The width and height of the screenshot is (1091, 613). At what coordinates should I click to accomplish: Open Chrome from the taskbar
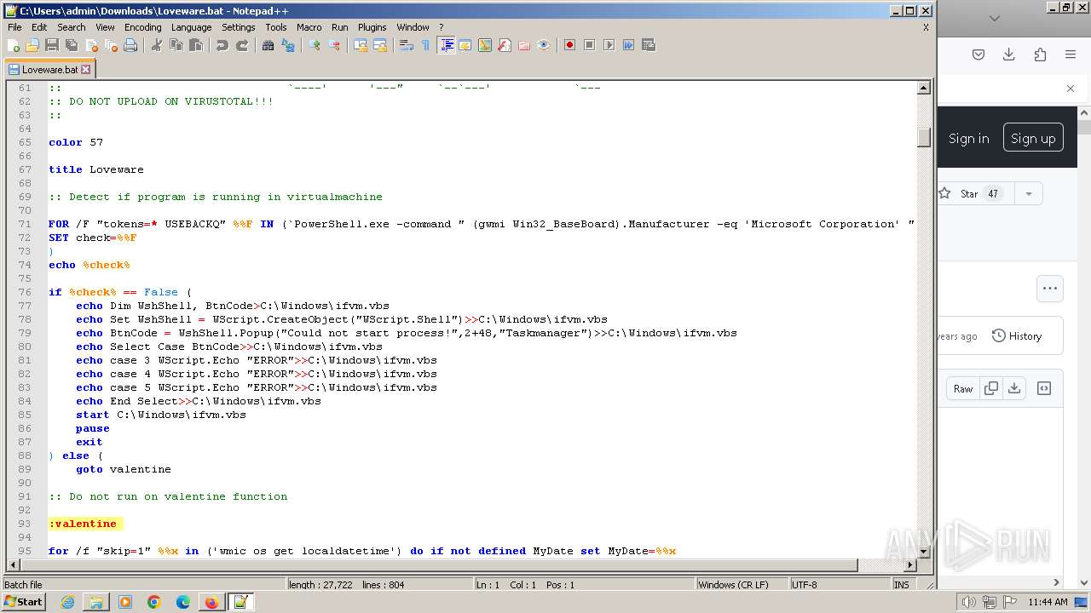tap(154, 602)
